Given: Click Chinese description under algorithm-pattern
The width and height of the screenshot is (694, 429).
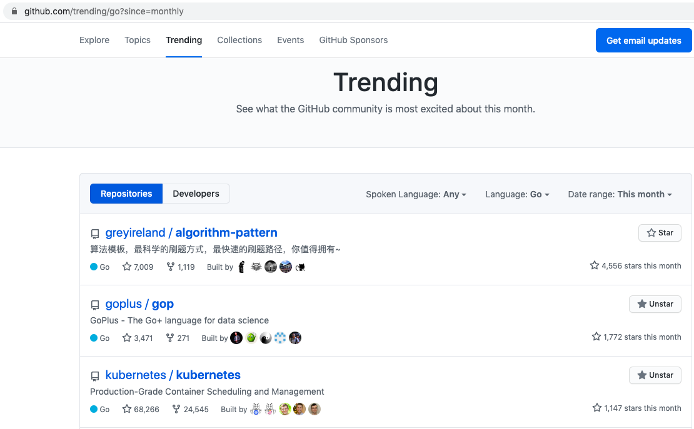Looking at the screenshot, I should (x=215, y=249).
